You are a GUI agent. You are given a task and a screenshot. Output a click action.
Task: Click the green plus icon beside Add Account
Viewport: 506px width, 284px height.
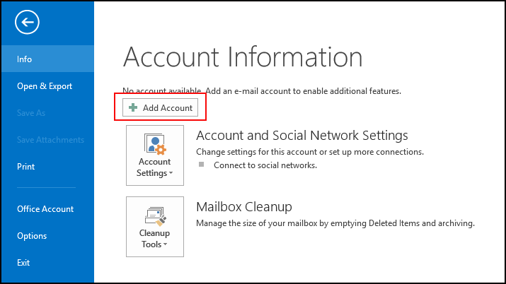tap(133, 107)
